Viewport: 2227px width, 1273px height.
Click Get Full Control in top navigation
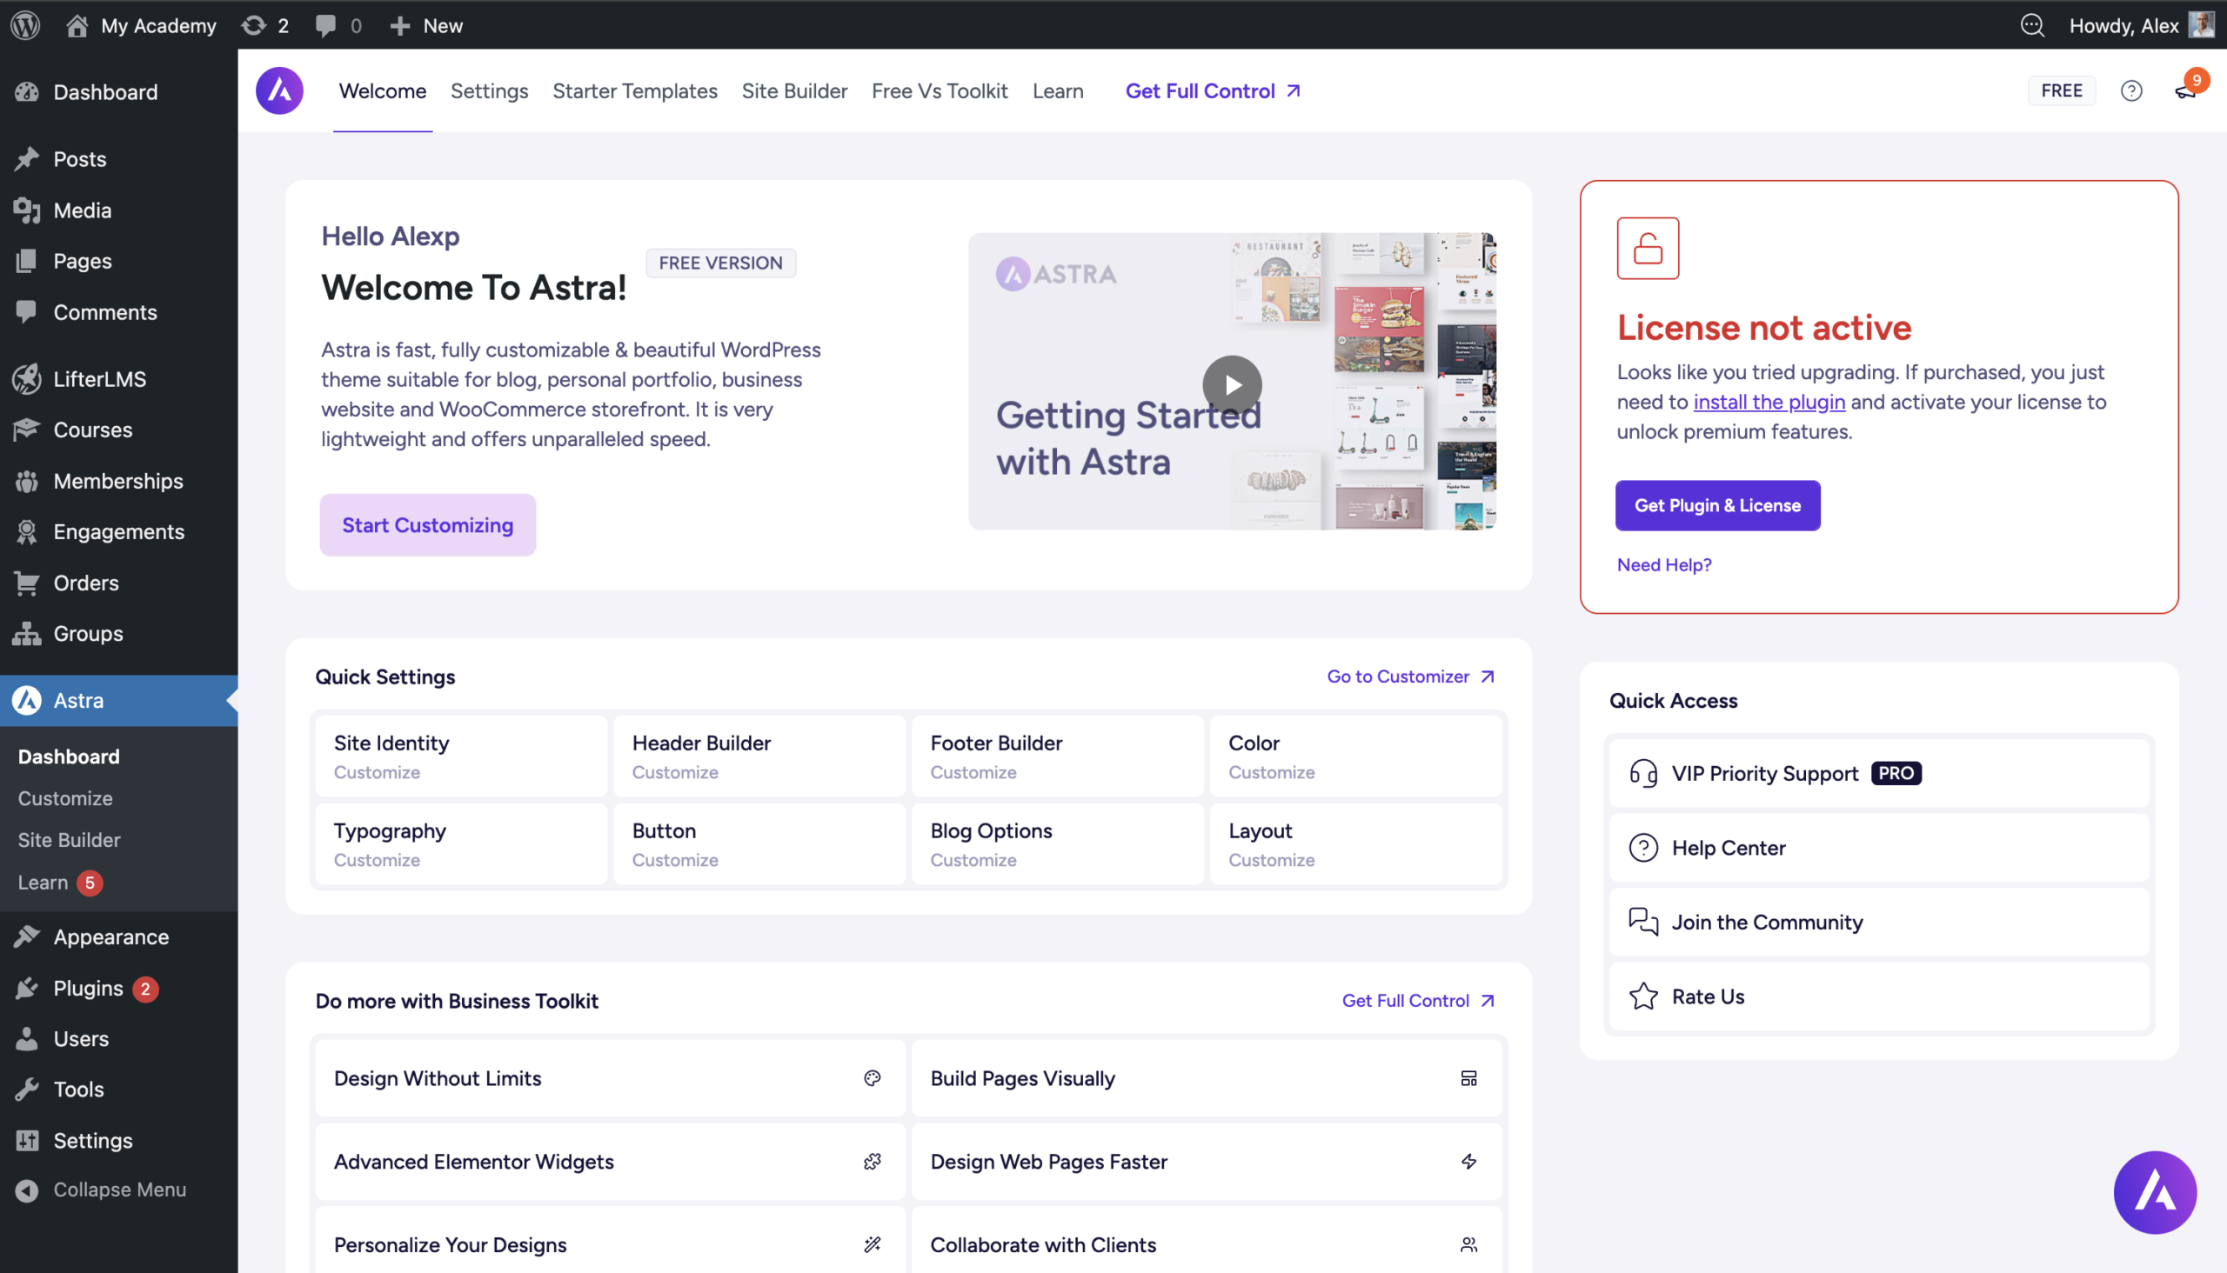[x=1214, y=90]
